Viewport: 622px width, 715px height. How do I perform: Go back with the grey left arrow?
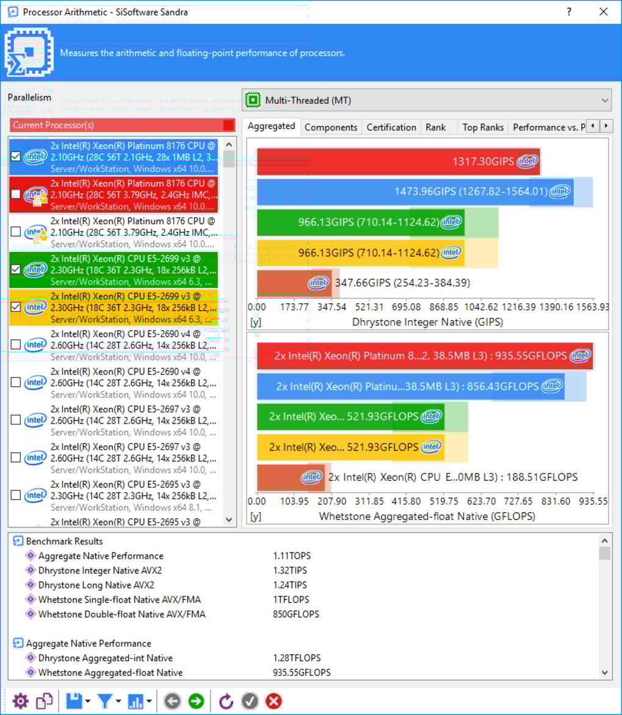click(172, 701)
